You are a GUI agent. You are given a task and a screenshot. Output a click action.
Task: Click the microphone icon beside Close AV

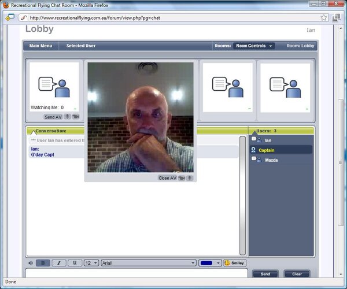[x=190, y=178]
